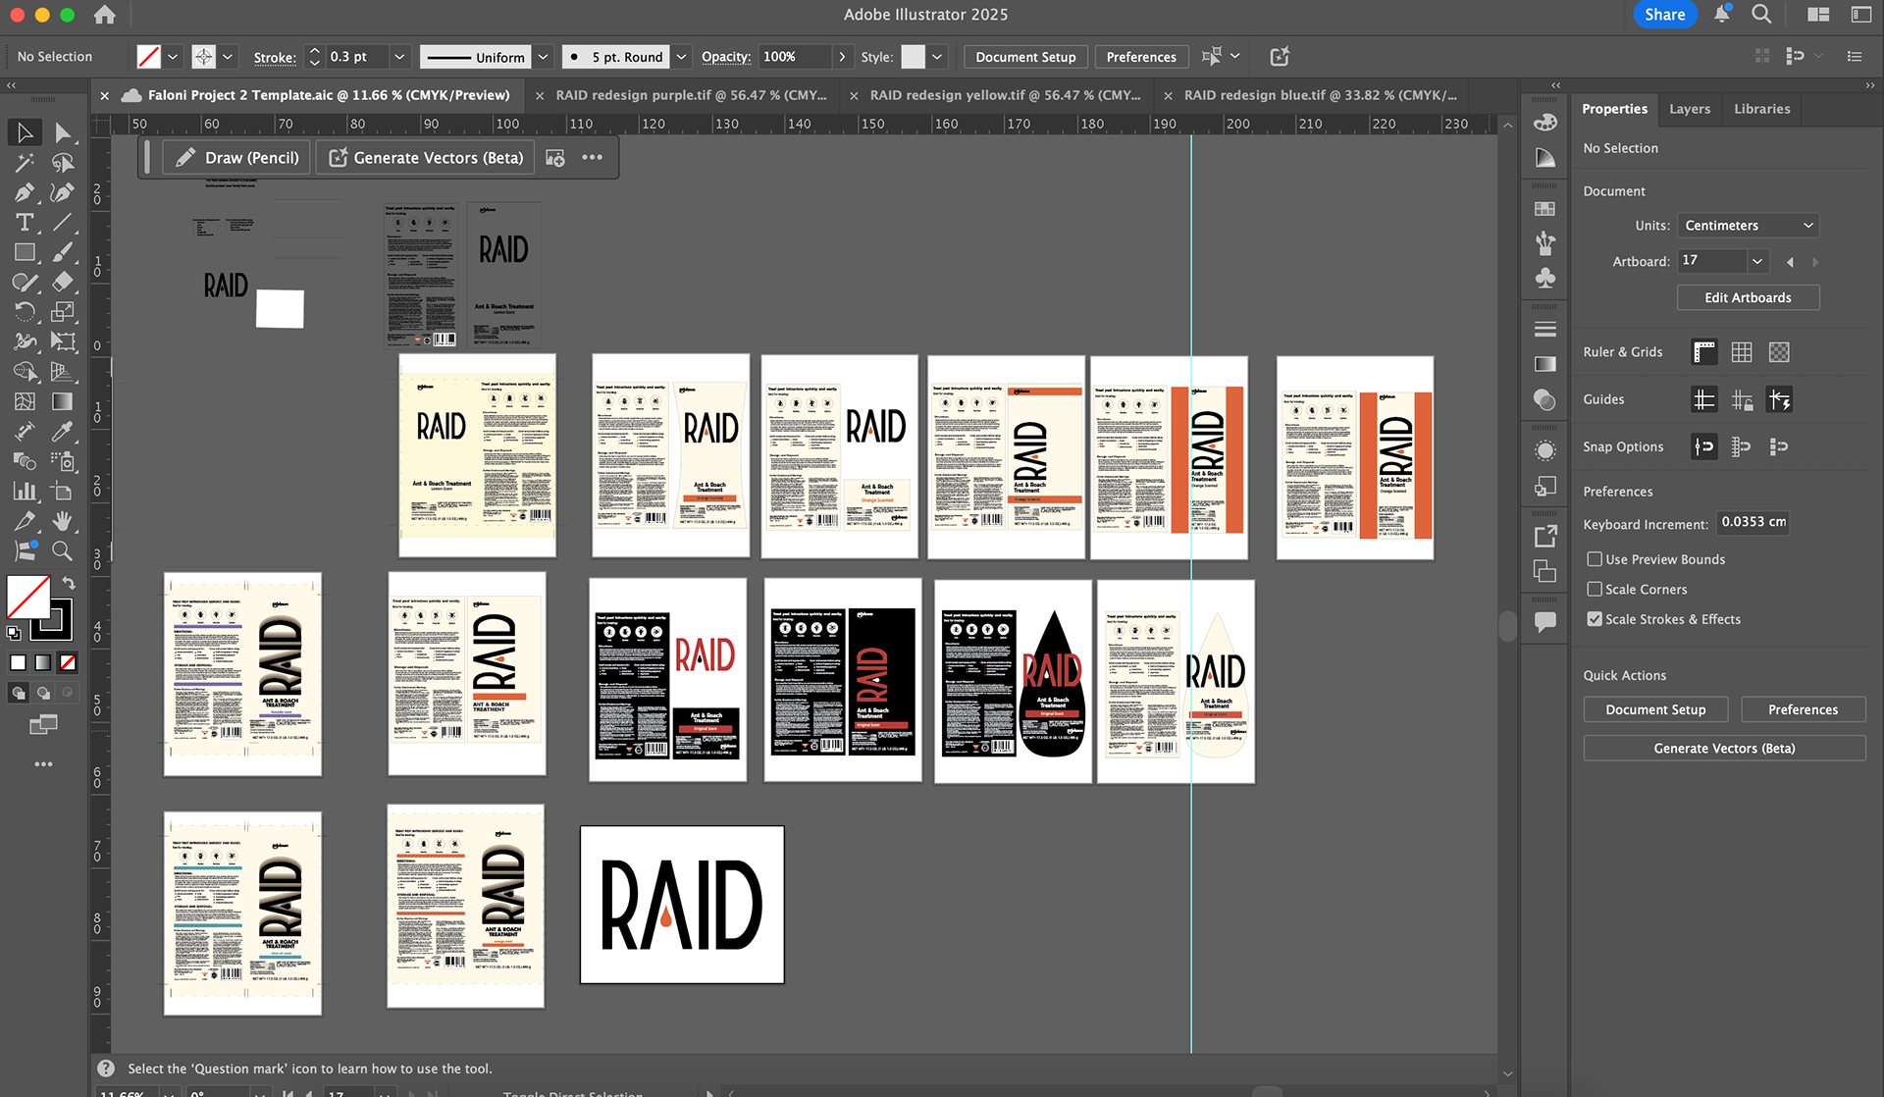Screen dimensions: 1884x1097
Task: Click the Fill color swatch in toolbar
Action: click(28, 597)
